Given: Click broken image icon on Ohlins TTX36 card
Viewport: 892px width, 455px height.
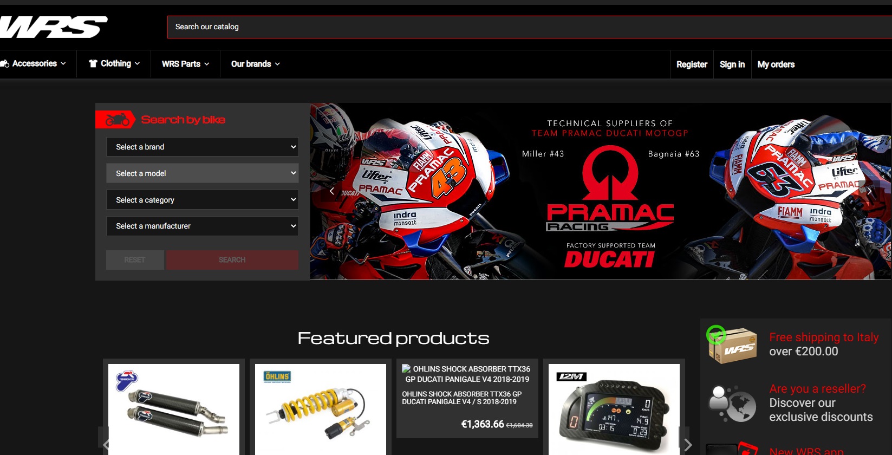Looking at the screenshot, I should [x=406, y=368].
